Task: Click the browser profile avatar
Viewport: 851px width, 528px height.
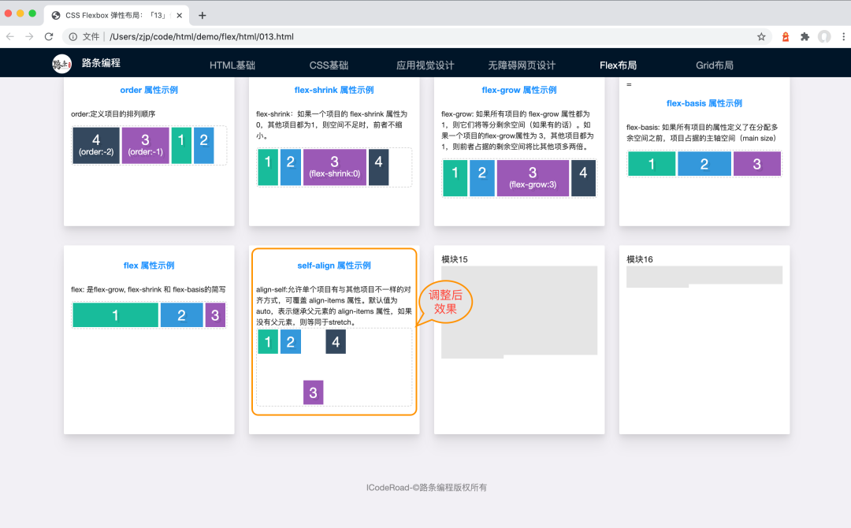Action: (x=824, y=36)
